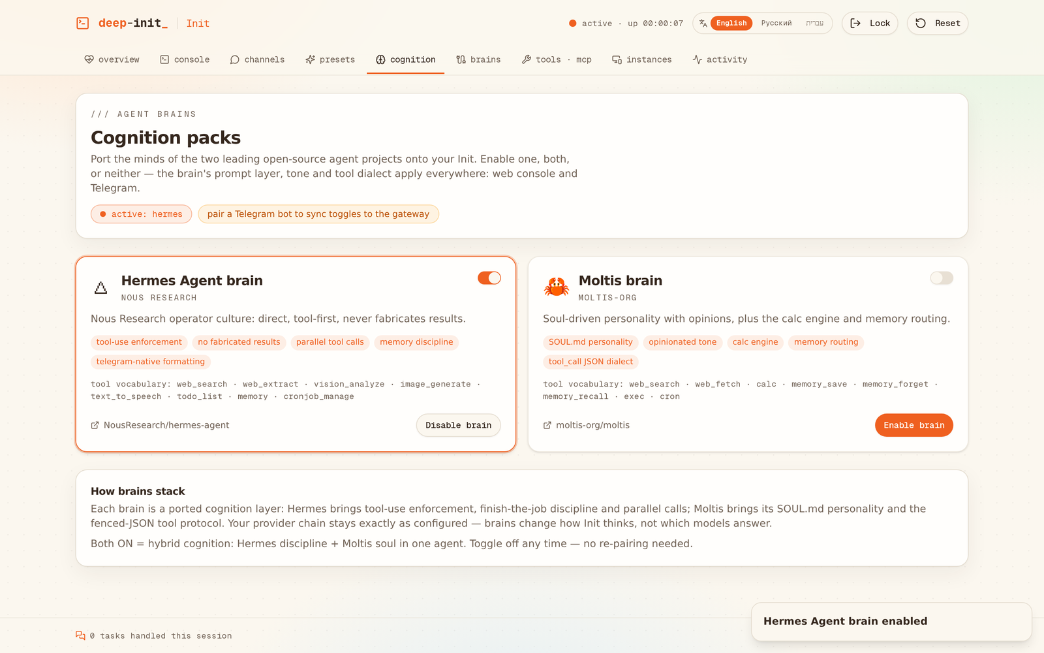Click the instances devices icon
Screen dimensions: 1044x653
pyautogui.click(x=617, y=59)
